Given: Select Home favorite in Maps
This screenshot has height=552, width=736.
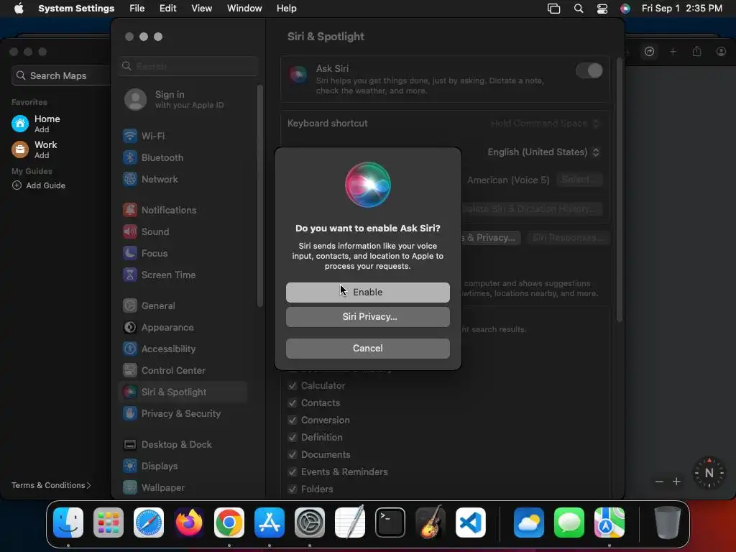Looking at the screenshot, I should pos(37,124).
